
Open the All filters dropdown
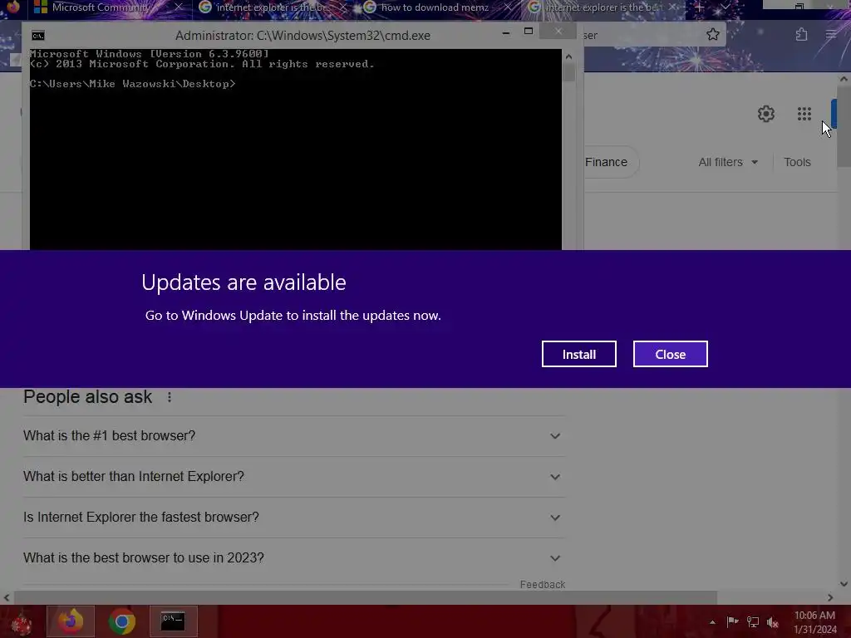coord(728,162)
